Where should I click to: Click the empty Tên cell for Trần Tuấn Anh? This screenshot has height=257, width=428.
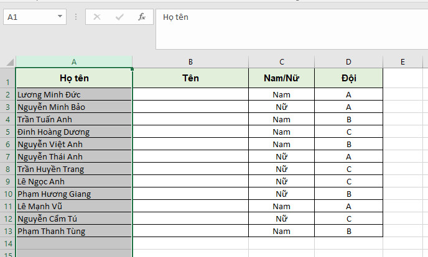(x=190, y=119)
